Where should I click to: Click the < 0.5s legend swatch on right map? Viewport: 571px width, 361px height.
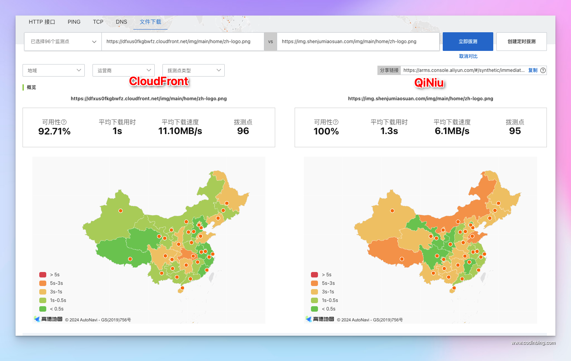pyautogui.click(x=314, y=309)
